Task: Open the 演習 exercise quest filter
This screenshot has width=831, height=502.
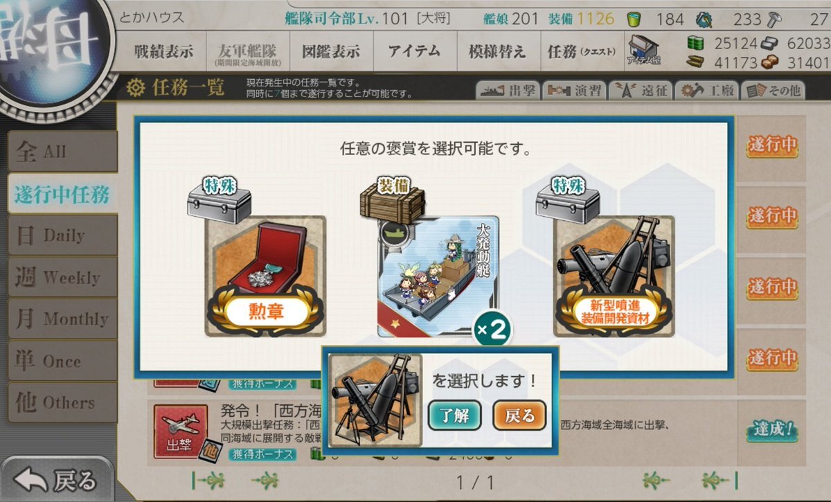Action: click(574, 91)
